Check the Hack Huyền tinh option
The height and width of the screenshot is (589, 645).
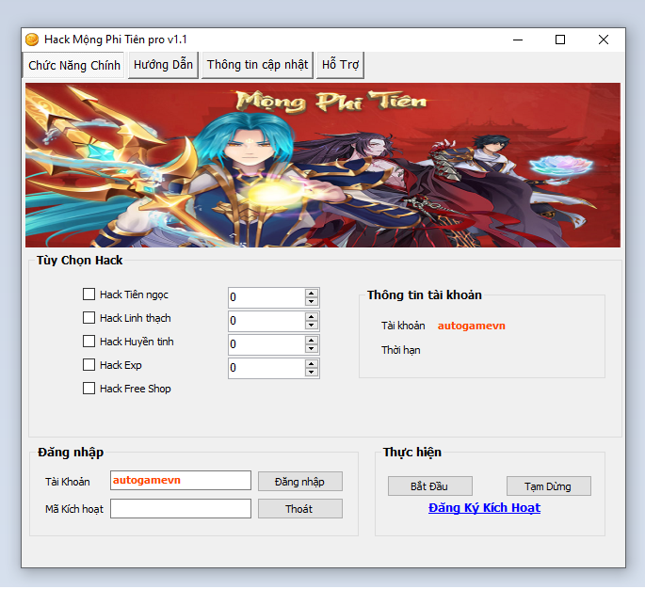[89, 342]
